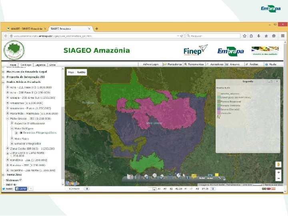Open browser downloads arrow icon
Image resolution: width=288 pixels, height=216 pixels.
[259, 36]
